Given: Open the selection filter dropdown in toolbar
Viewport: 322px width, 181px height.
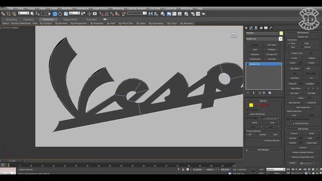Looking at the screenshot, I should (24, 13).
